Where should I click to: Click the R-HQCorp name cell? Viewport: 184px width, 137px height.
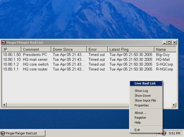[165, 69]
